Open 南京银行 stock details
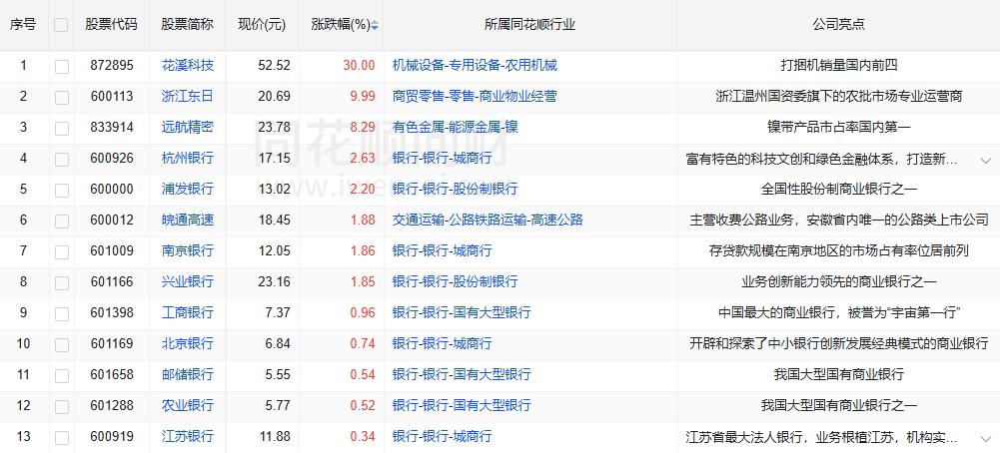1000x453 pixels. point(188,251)
